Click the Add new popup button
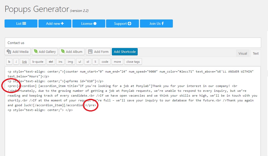The image size is (268, 156). [55, 24]
